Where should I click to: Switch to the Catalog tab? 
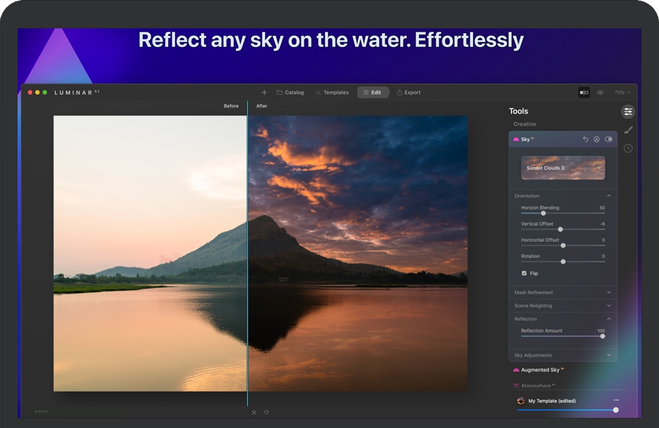[x=290, y=92]
